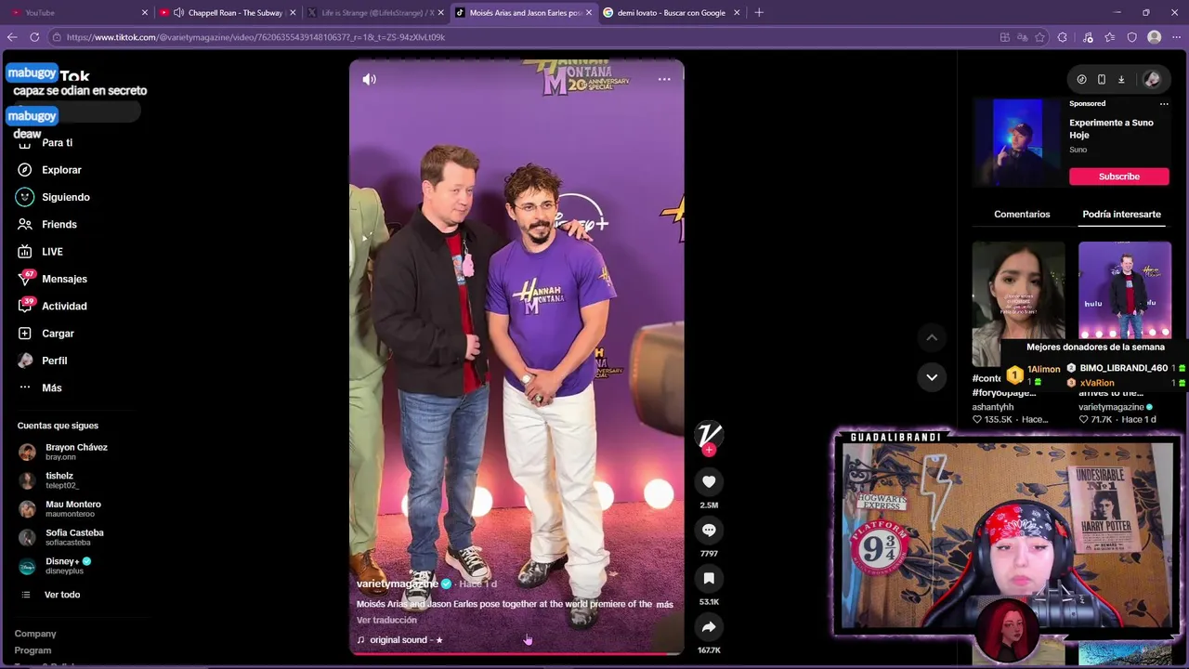Open the Suno sponsored ad thumbnail
The width and height of the screenshot is (1189, 669).
pos(1018,143)
